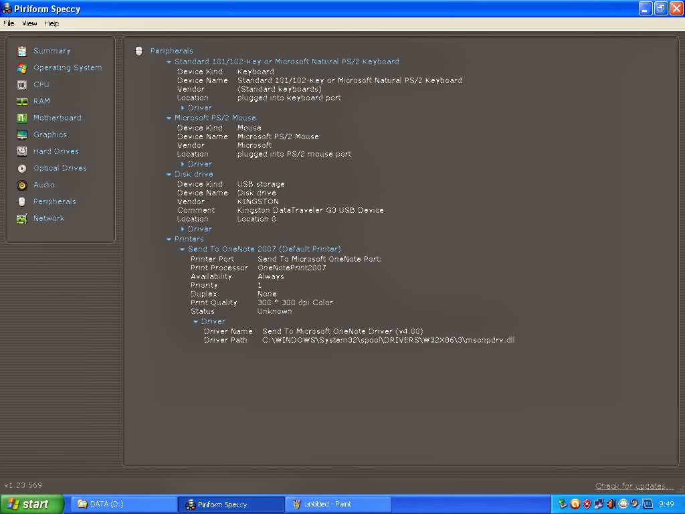Expand the Driver node under keyboard

pos(183,108)
